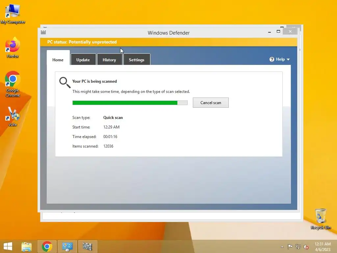Screen dimensions: 337x253
Task: Click the Help question mark icon
Action: (x=272, y=59)
